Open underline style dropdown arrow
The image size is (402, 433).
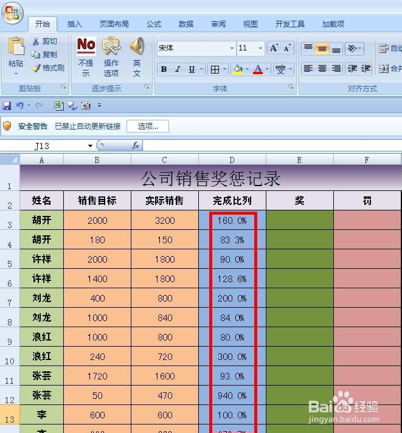202,69
